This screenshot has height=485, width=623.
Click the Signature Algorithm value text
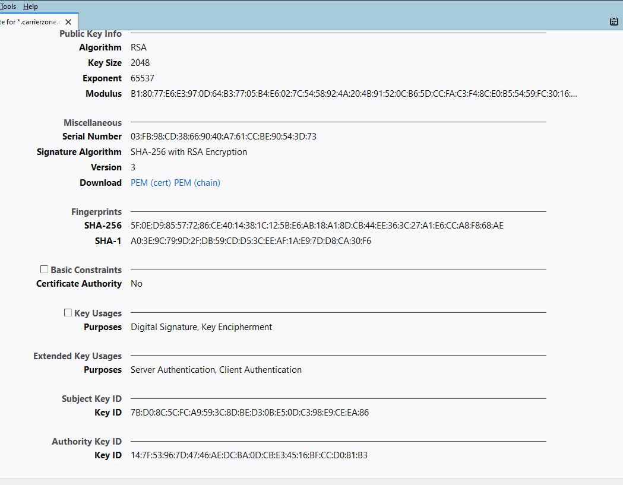click(x=189, y=152)
